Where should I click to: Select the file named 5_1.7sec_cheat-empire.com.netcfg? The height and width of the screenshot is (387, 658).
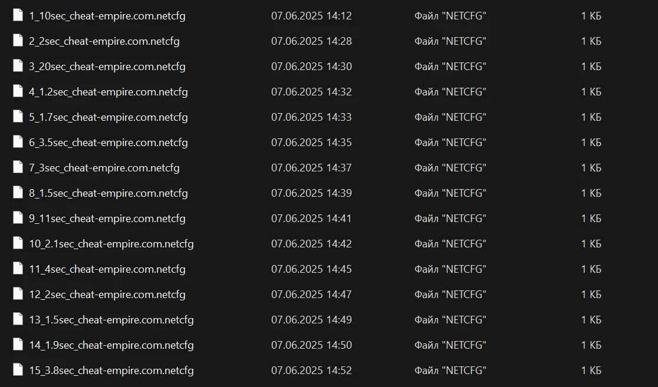[x=108, y=117]
